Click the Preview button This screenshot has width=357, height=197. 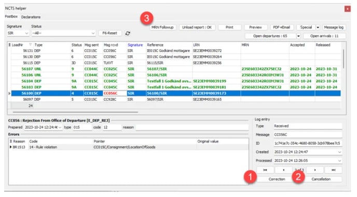pos(255,27)
